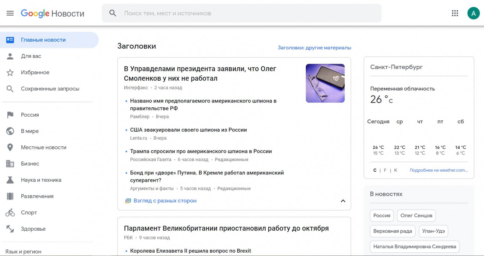
Task: Open the Бонд при дворе Путина story
Action: click(x=207, y=177)
